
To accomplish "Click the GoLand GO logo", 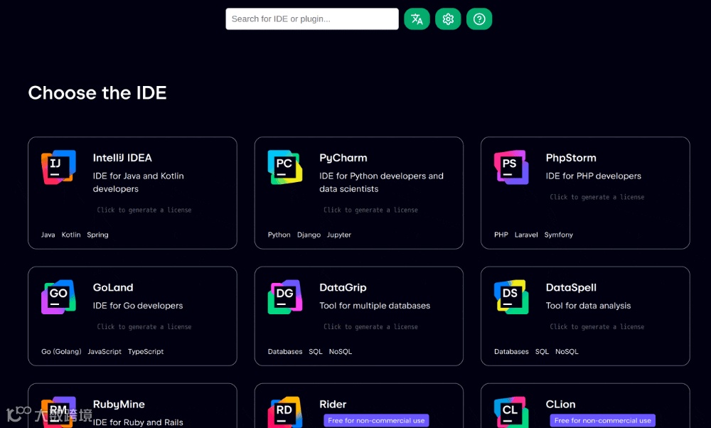I will coord(58,297).
